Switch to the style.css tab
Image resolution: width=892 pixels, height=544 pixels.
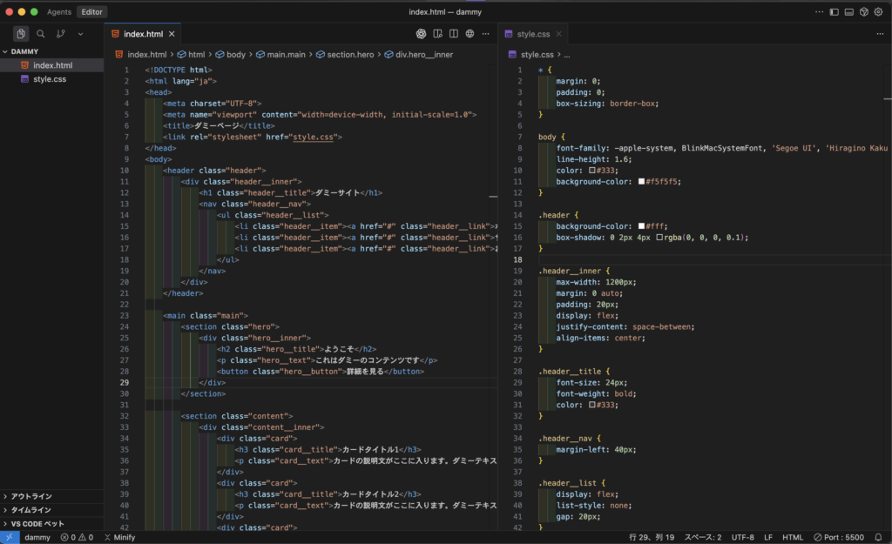pos(532,34)
